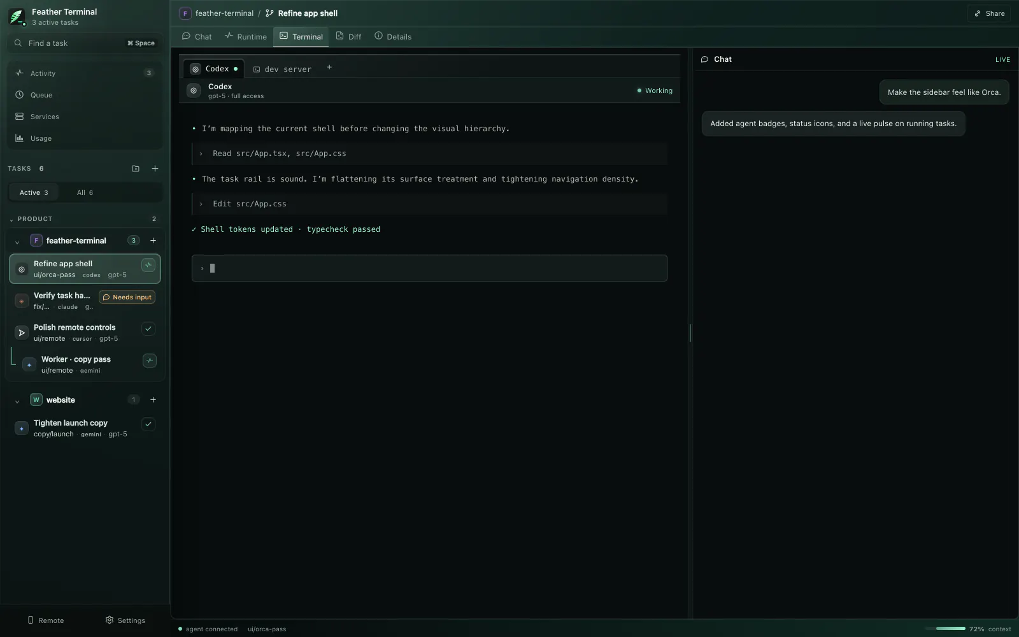The width and height of the screenshot is (1019, 637).
Task: Open the Remote button
Action: pos(46,620)
